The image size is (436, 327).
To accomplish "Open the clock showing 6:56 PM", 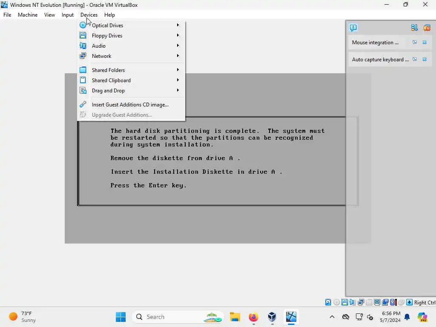I will coord(390,317).
